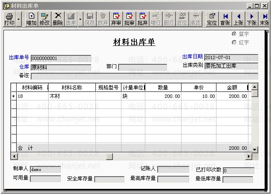The height and width of the screenshot is (194, 271).
Task: Click the 部门 input field
Action: [x=143, y=67]
